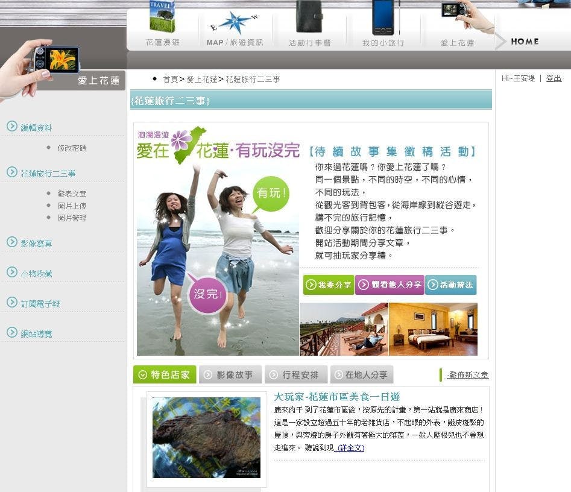The image size is (571, 492).
Task: Click the 我要分享 share button
Action: pos(328,284)
